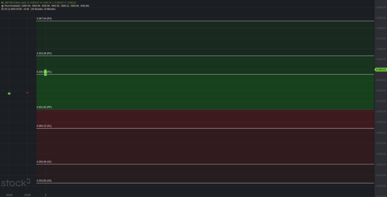The width and height of the screenshot is (387, 197).
Task: Select the 4.250,46 (S2) support line label
Action: click(44, 162)
